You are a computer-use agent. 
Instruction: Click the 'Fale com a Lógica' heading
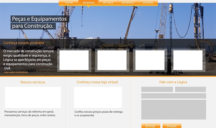(x=173, y=82)
